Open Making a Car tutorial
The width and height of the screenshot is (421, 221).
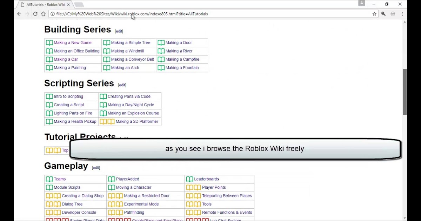click(x=66, y=60)
